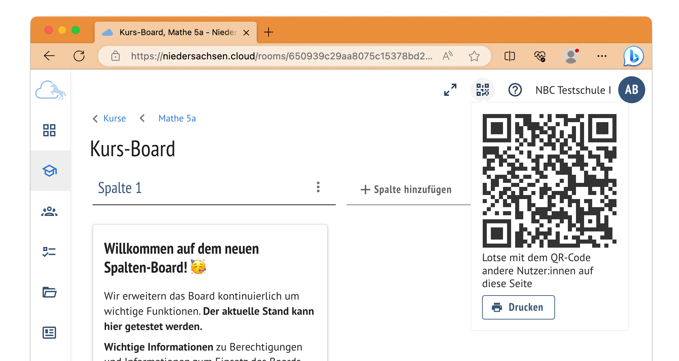Viewport: 679px width, 361px height.
Task: Open the tasks checklist icon in sidebar
Action: click(49, 252)
